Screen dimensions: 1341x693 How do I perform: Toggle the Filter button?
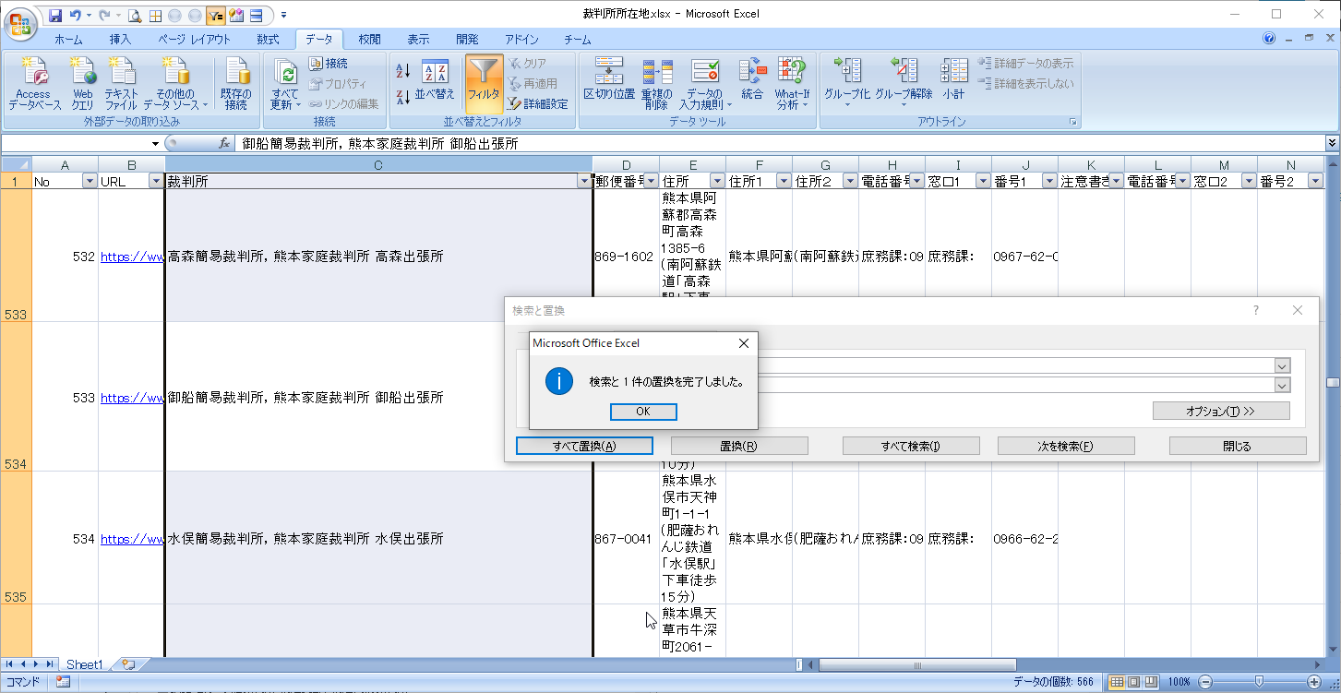[483, 81]
